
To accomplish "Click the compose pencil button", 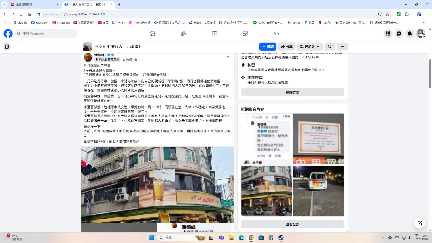I will [x=419, y=223].
